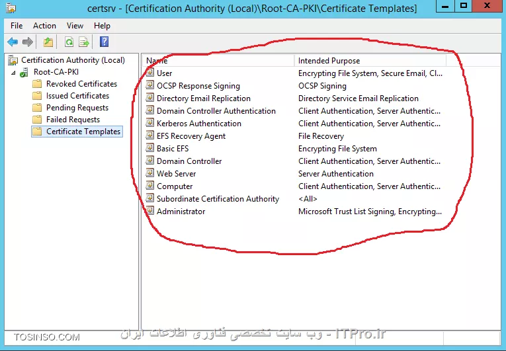Open the Help menu
The height and width of the screenshot is (351, 506).
[102, 26]
